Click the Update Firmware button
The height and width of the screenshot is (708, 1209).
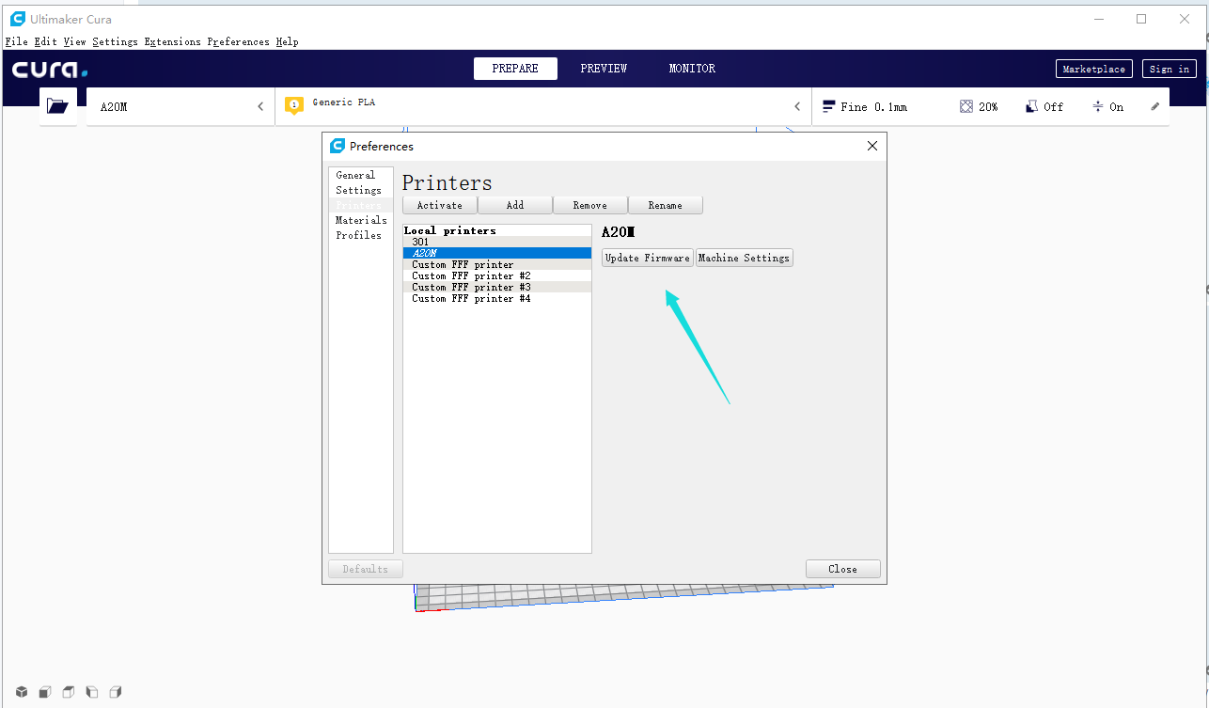click(647, 258)
